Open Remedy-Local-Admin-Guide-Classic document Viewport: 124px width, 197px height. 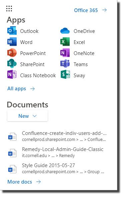63,149
